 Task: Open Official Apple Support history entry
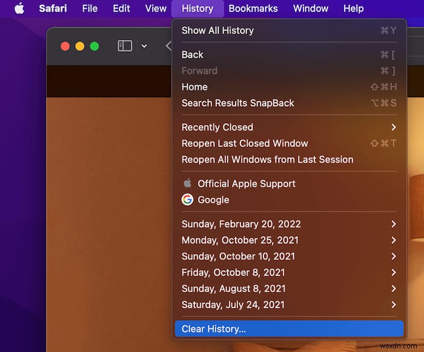tap(289, 184)
